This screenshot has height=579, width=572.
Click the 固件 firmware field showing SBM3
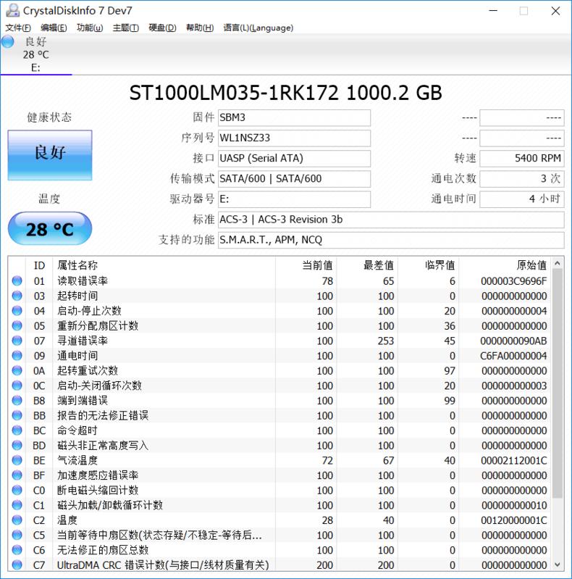pos(294,117)
